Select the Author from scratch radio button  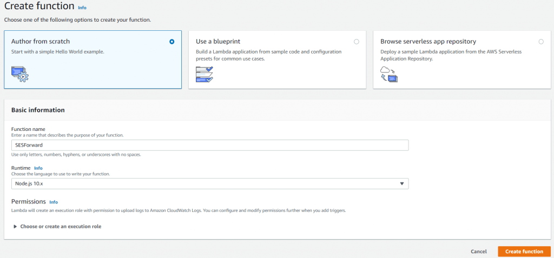[x=172, y=42]
